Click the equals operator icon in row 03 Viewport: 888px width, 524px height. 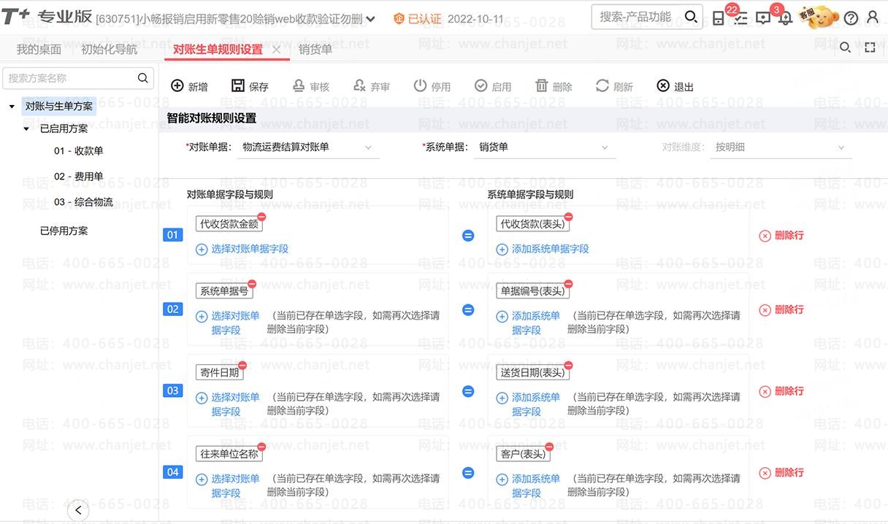[468, 391]
